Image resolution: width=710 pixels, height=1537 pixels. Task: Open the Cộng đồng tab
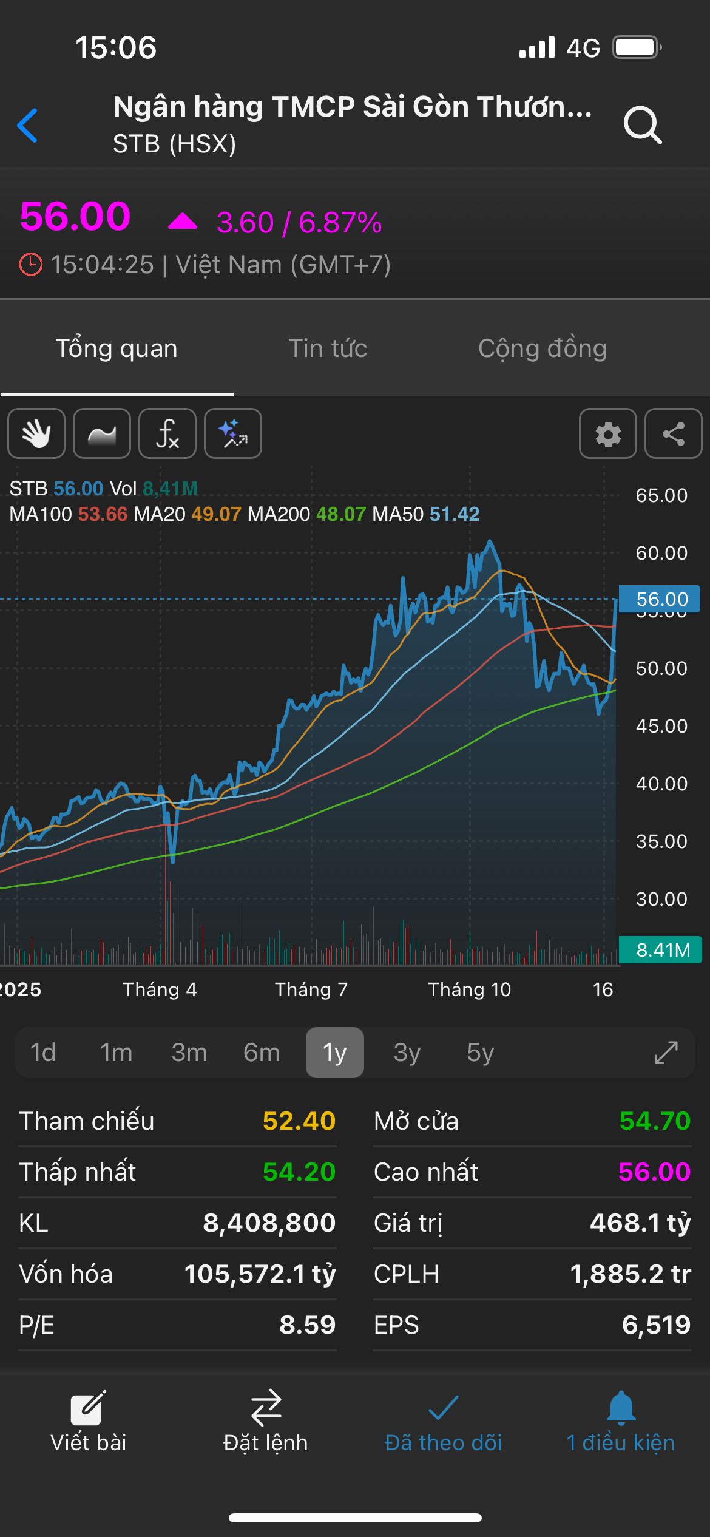point(542,348)
